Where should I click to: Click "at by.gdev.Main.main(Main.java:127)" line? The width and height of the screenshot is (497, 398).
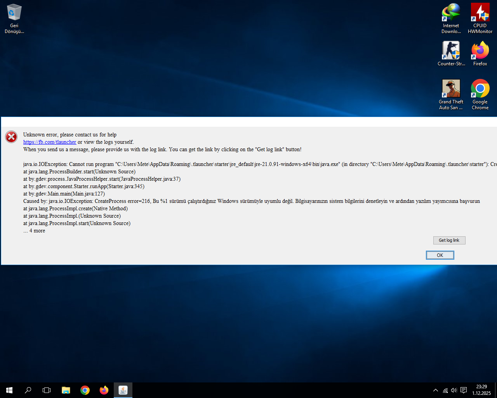64,194
